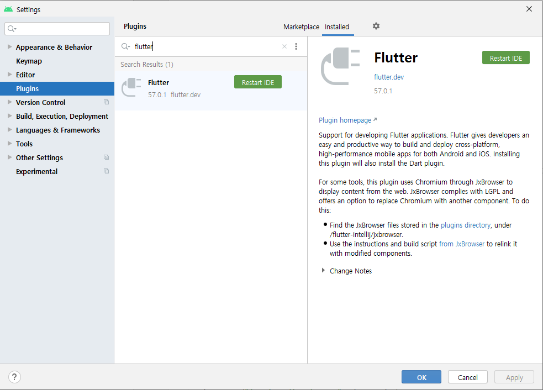This screenshot has height=390, width=543.
Task: Expand Version Control tree arrow
Action: 10,102
